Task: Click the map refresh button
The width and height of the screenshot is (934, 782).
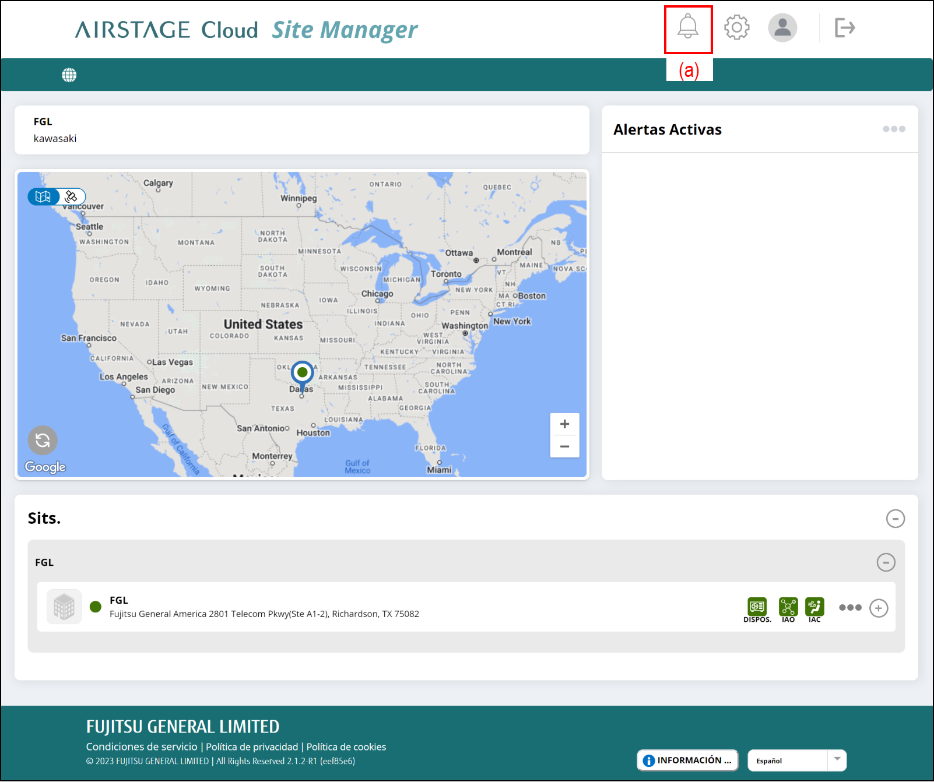Action: 43,441
